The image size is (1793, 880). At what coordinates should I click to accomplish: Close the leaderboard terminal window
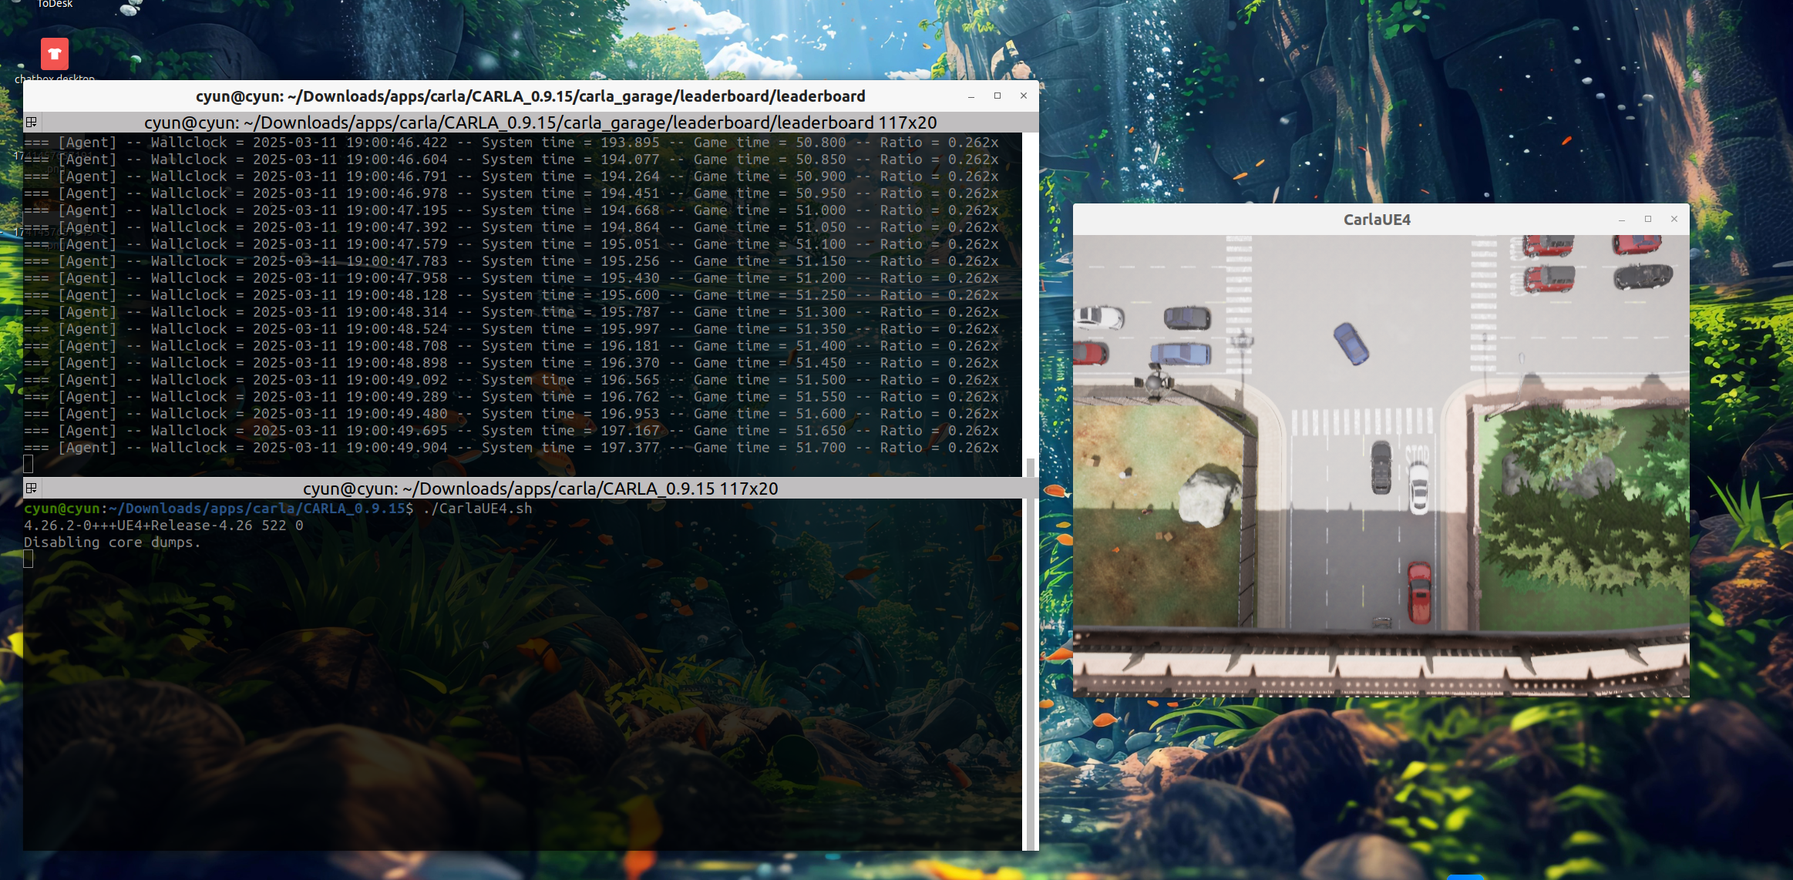click(1024, 96)
